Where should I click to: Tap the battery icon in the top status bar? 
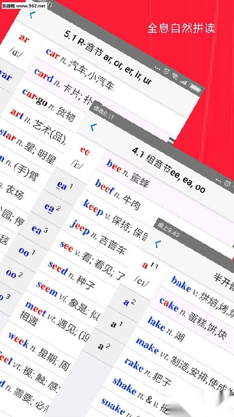[x=195, y=87]
